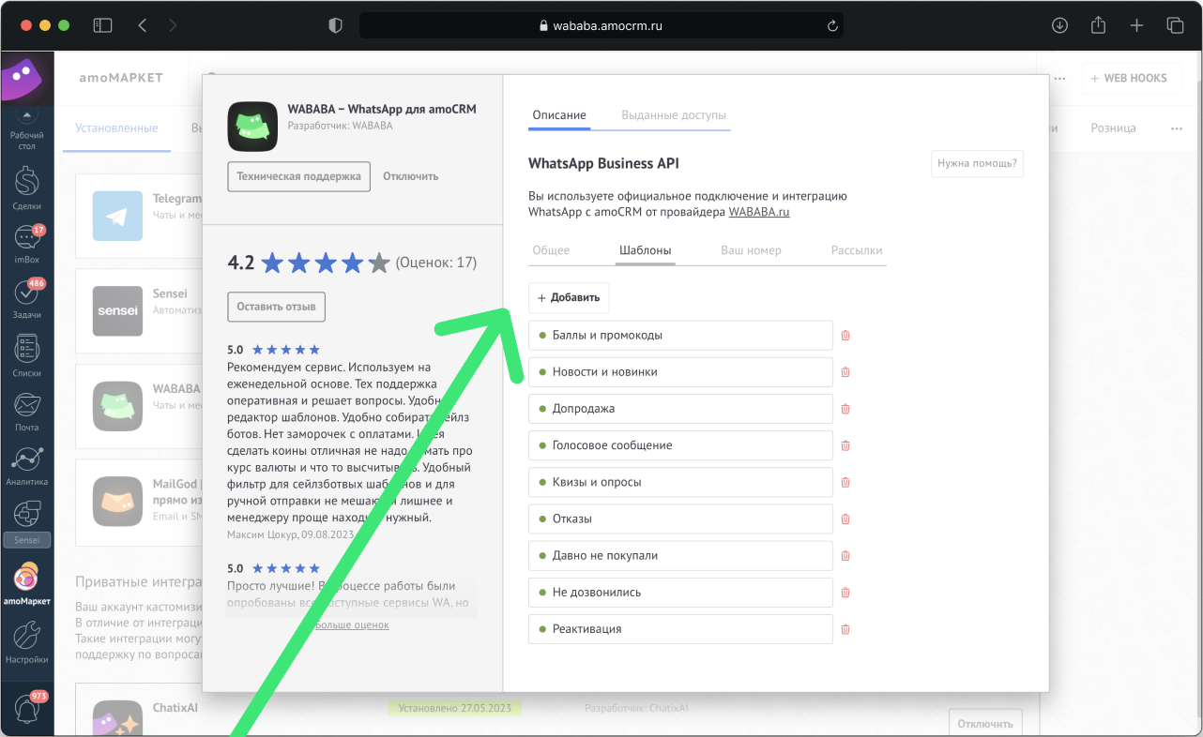Screen dimensions: 1203x737
Task: Open amoМаркет in sidebar
Action: pos(26,583)
